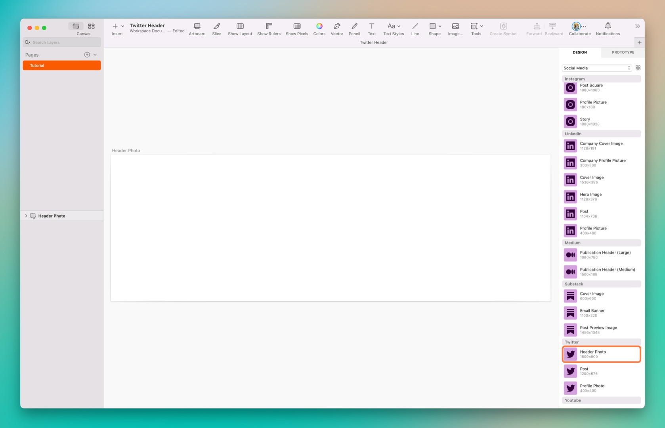665x428 pixels.
Task: Expand the Header Photo layer group
Action: pyautogui.click(x=26, y=216)
